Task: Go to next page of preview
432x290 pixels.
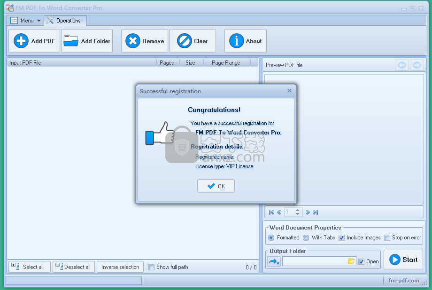Action: [308, 212]
